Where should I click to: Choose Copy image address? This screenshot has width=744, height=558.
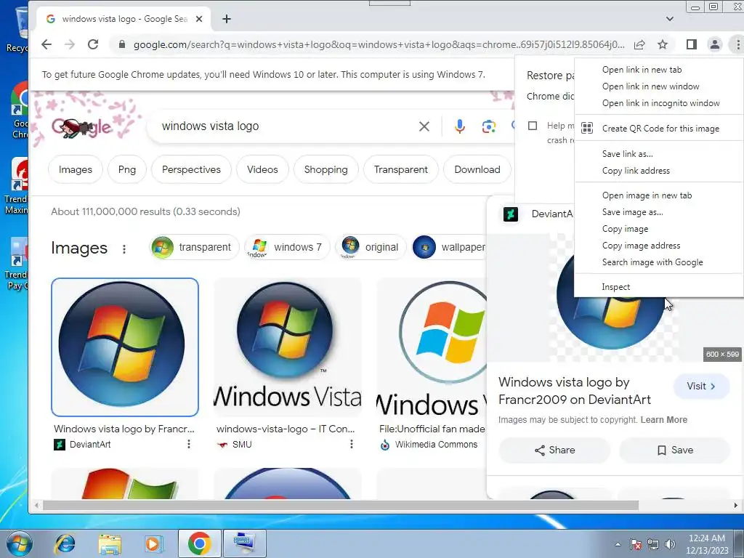658,246
